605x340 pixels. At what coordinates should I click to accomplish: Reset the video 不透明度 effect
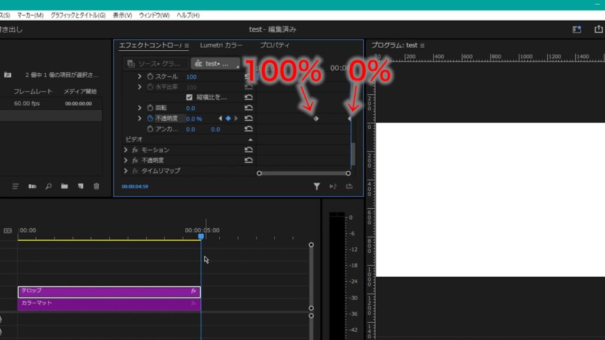249,160
